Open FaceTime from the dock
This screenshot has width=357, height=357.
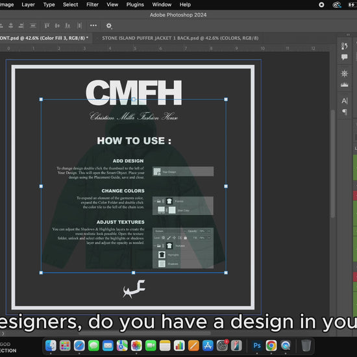(151, 345)
